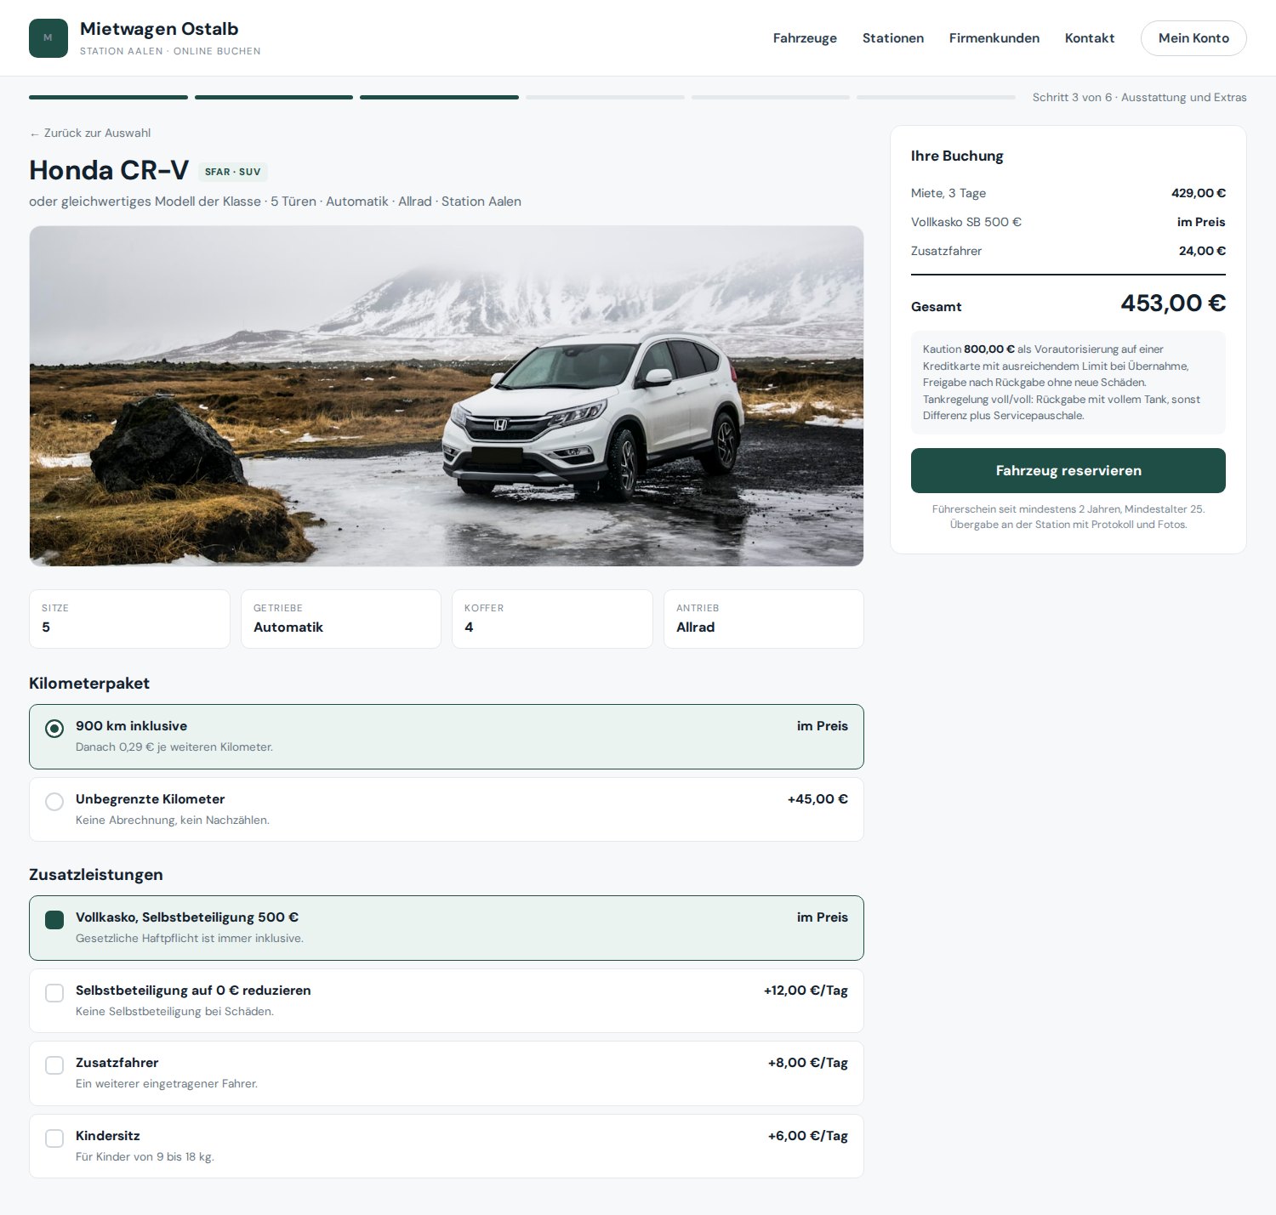Viewport: 1276px width, 1215px height.
Task: Check the Kindersitz extra checkbox
Action: [x=54, y=1138]
